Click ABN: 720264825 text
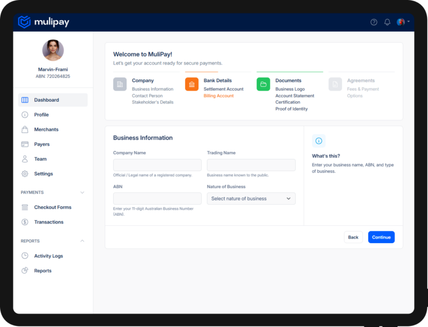The height and width of the screenshot is (327, 428). pos(53,76)
